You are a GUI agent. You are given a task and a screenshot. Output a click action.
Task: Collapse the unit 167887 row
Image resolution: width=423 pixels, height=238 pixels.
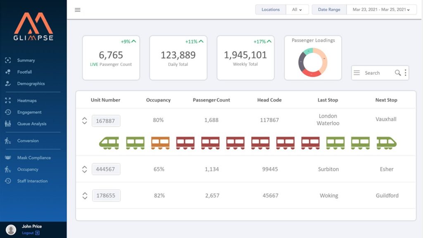(x=84, y=121)
